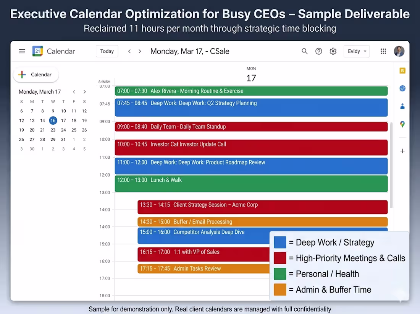Open the Google apps grid
Image resolution: width=420 pixels, height=314 pixels.
tap(383, 51)
